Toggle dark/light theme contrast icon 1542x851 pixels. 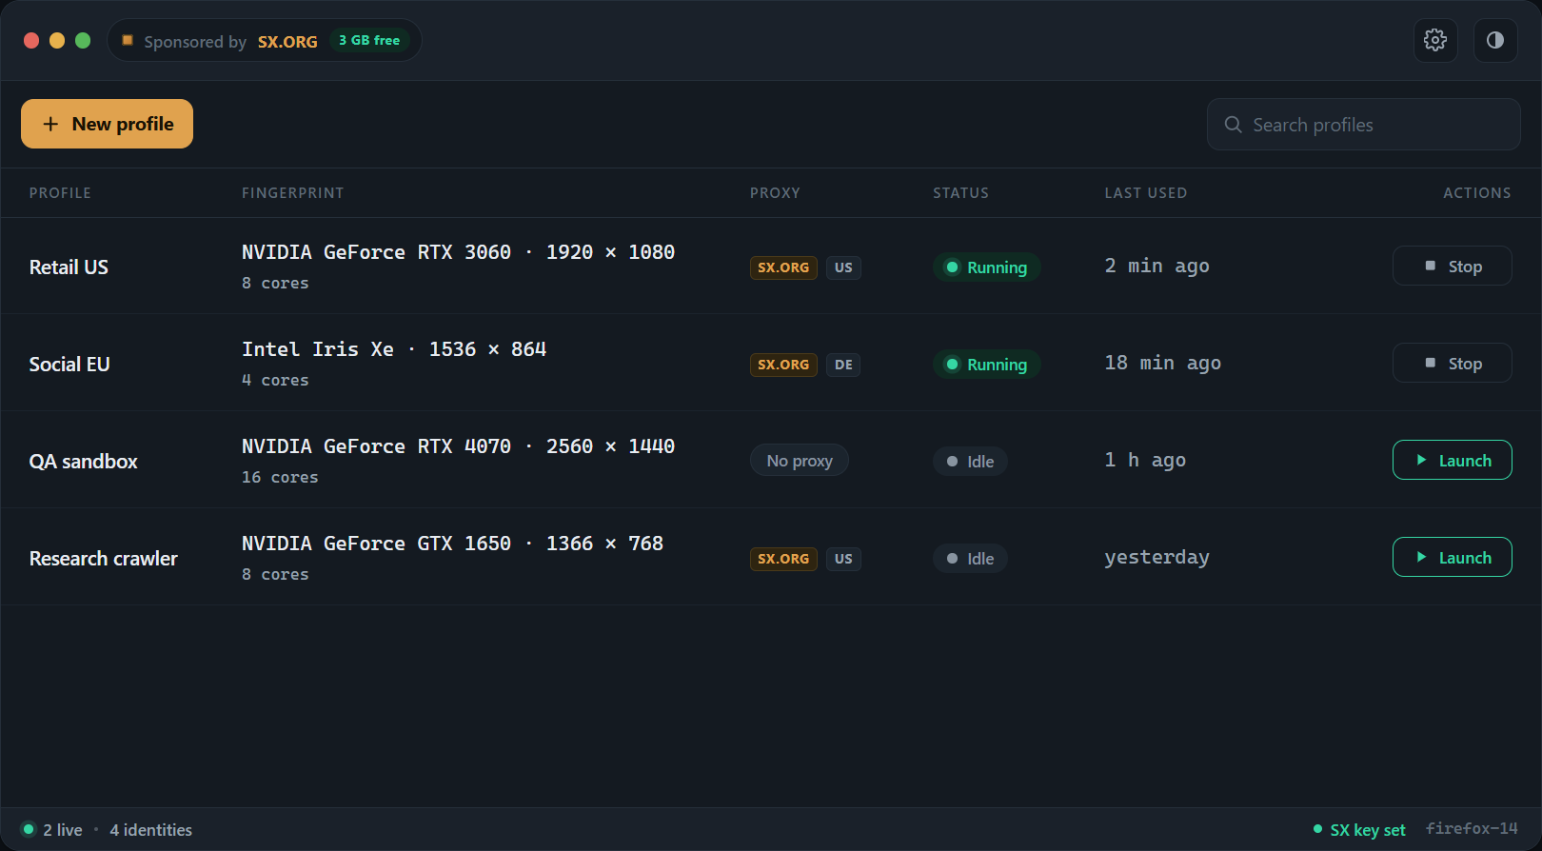[1495, 40]
